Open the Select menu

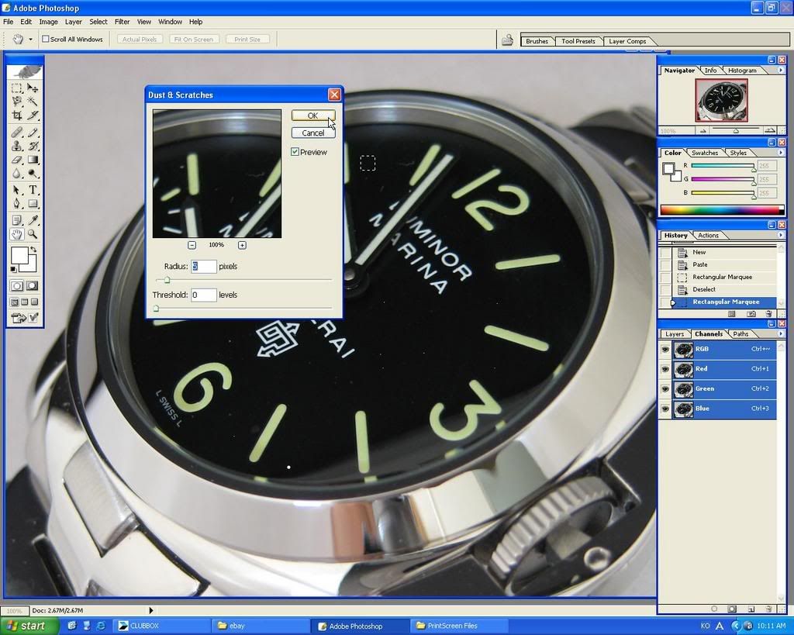click(x=98, y=22)
